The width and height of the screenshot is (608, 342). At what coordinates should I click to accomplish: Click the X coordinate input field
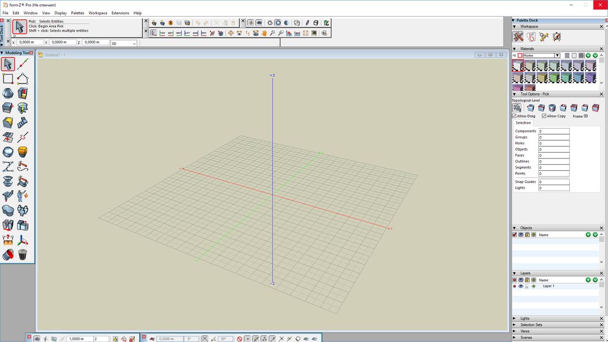coord(30,43)
